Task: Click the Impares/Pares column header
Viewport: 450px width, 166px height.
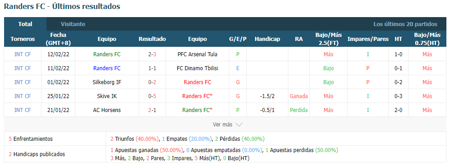Action: (x=368, y=39)
